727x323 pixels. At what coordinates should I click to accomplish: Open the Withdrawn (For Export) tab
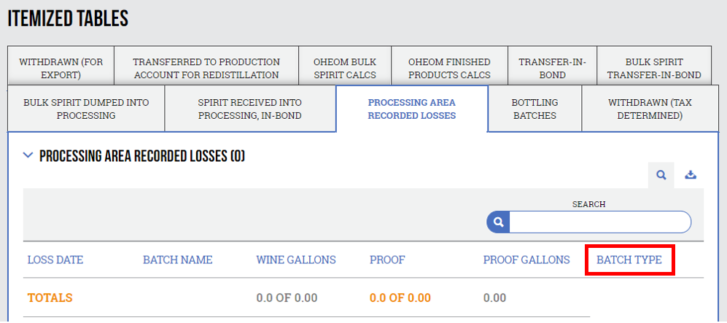tap(61, 69)
